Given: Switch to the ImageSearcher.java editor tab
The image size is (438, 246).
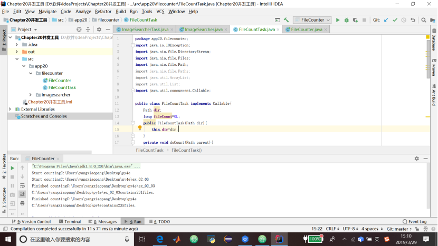Looking at the screenshot, I should [x=203, y=29].
